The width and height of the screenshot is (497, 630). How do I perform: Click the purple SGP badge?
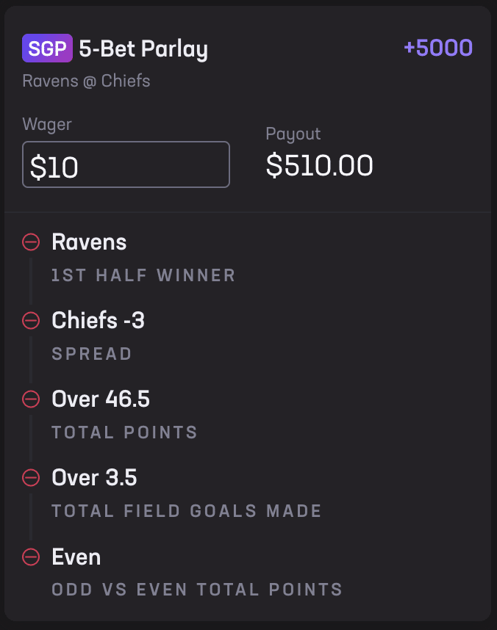click(47, 49)
